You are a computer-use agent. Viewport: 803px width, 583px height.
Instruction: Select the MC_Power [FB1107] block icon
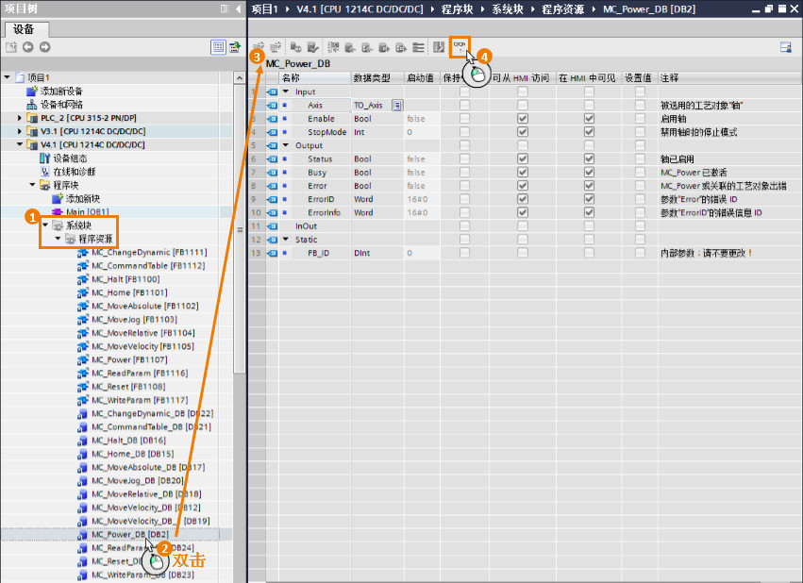tap(82, 359)
